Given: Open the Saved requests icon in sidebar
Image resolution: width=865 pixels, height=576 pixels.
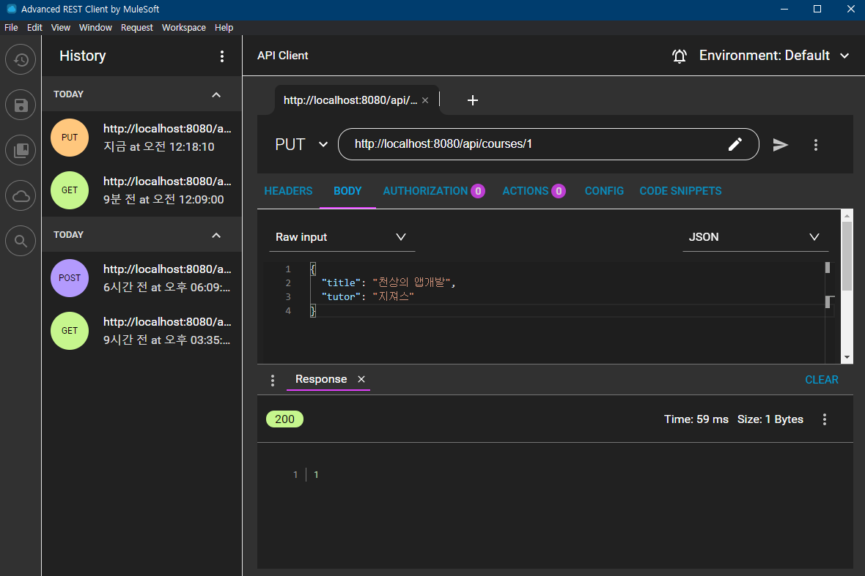Looking at the screenshot, I should point(21,105).
